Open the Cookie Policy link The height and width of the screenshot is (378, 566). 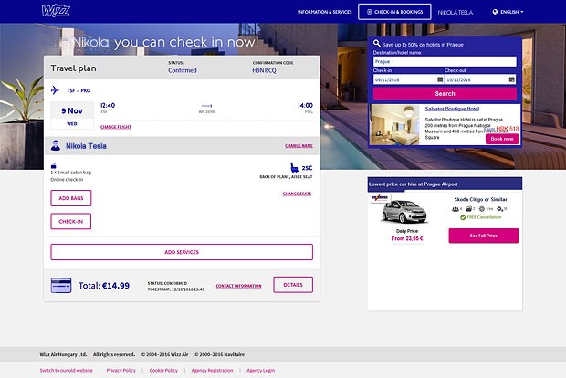point(163,371)
